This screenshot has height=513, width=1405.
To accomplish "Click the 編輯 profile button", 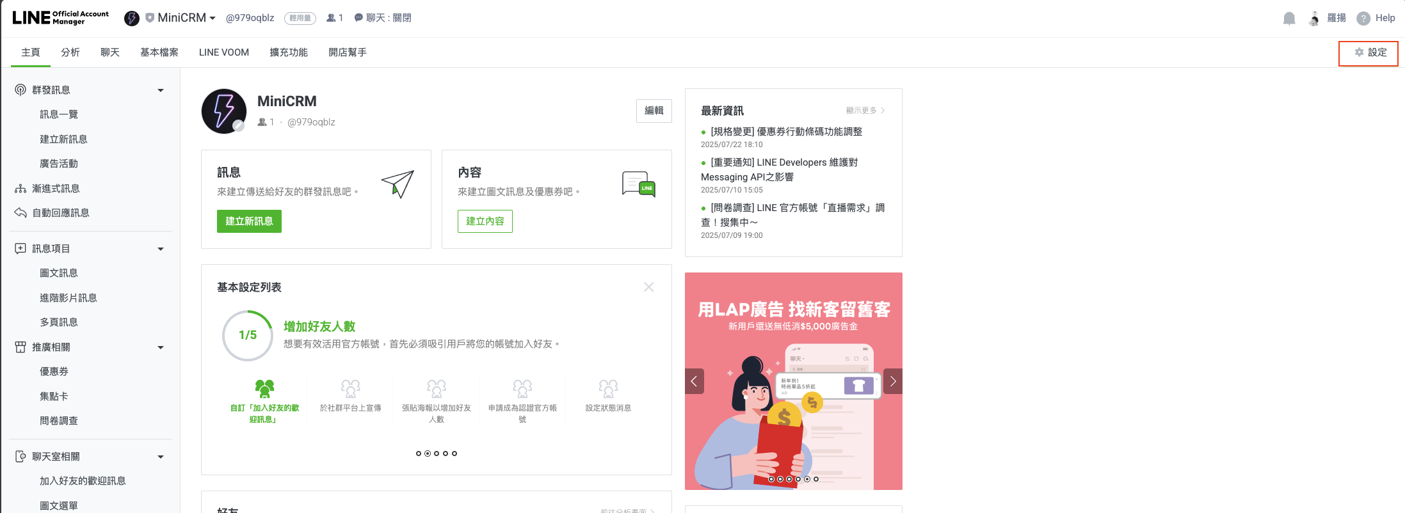I will 654,111.
